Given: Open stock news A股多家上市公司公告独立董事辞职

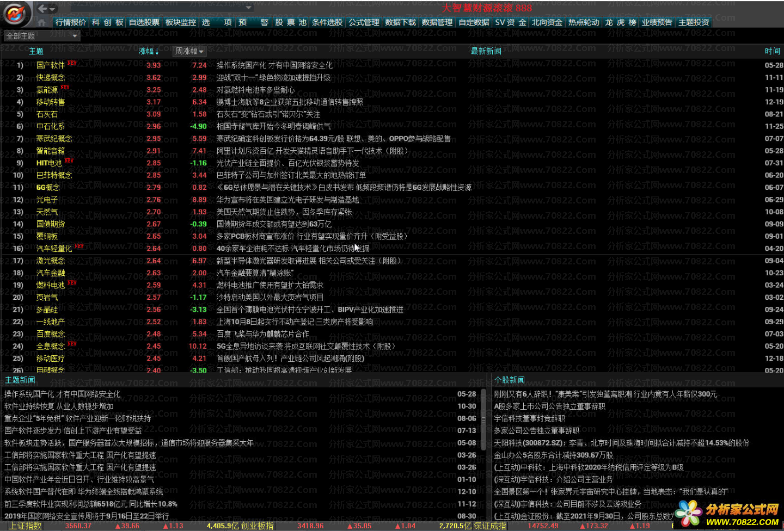Looking at the screenshot, I should [x=549, y=406].
